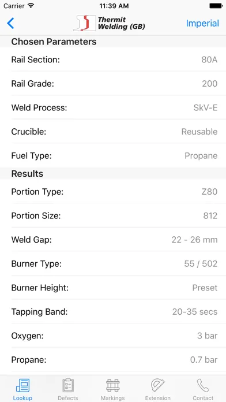Screen dimensions: 226x402
Task: Open the Contact phone icon
Action: click(203, 385)
